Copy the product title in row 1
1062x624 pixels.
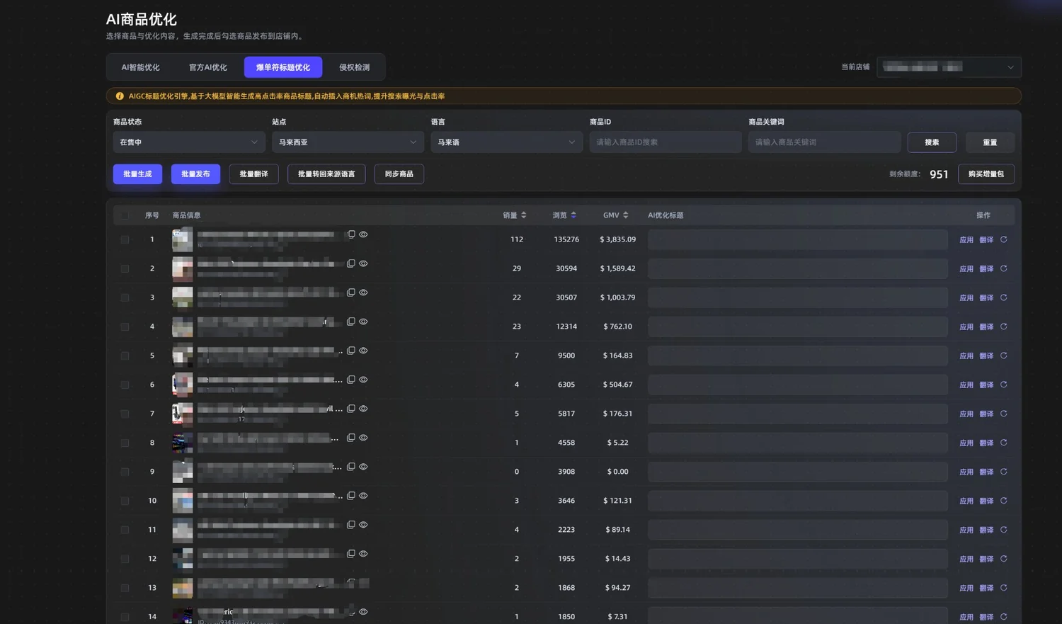pos(351,234)
